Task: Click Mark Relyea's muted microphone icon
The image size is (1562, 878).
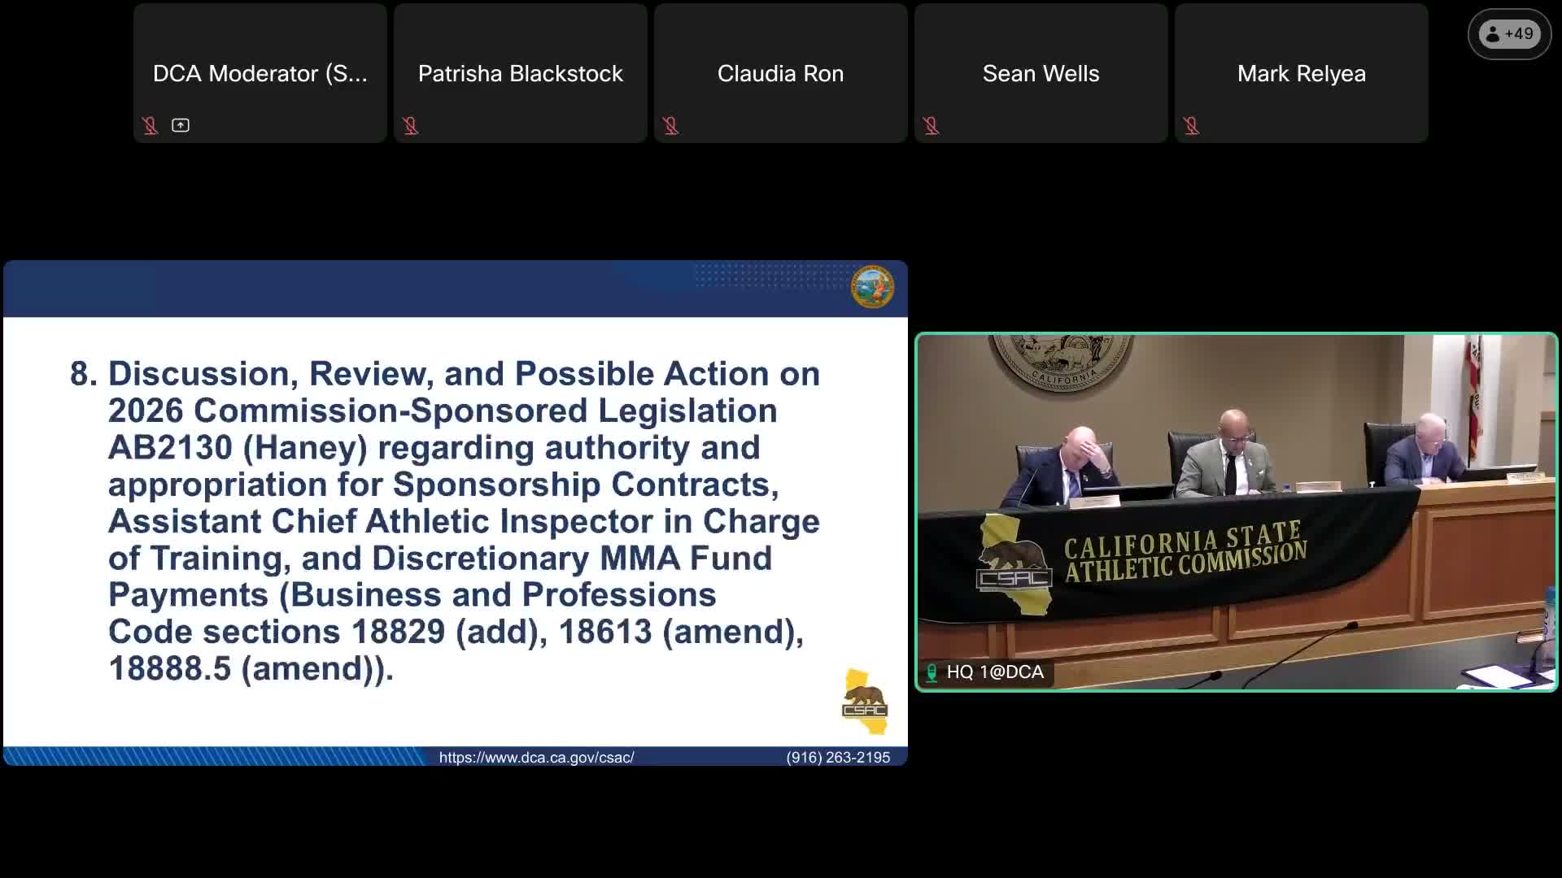Action: pos(1192,125)
